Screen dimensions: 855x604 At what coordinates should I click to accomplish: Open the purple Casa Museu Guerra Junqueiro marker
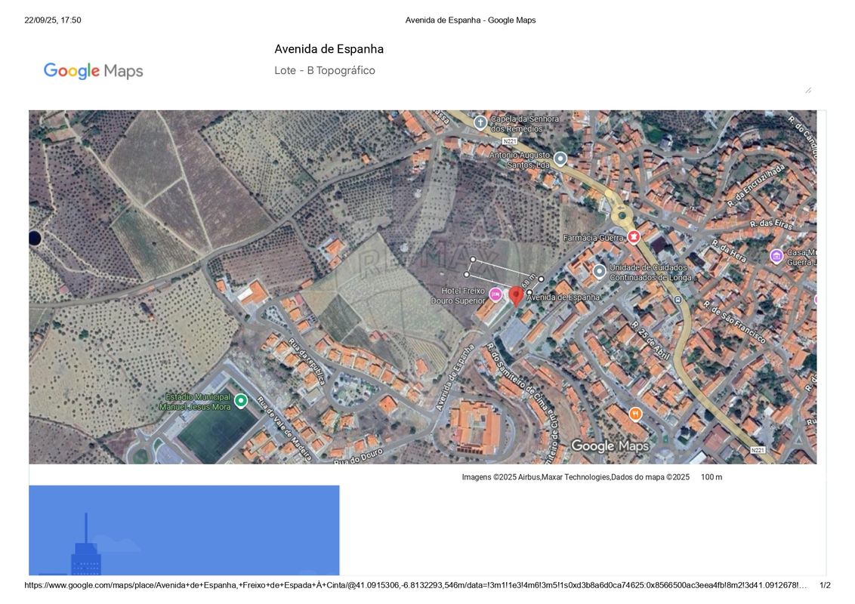(x=776, y=256)
